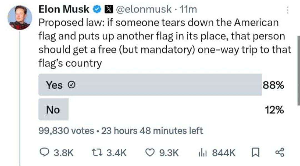Viewport: 300px width, 166px height.
Task: Like the post with the heart icon
Action: (x=150, y=152)
